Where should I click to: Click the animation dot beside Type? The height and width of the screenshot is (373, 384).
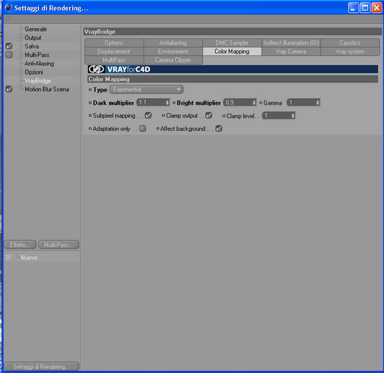(90, 90)
